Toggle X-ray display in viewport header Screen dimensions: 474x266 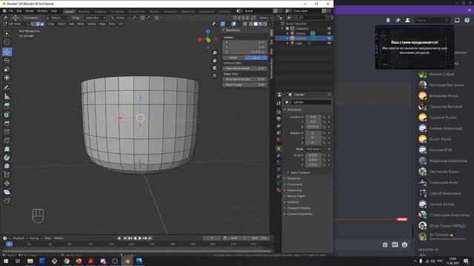pyautogui.click(x=245, y=24)
